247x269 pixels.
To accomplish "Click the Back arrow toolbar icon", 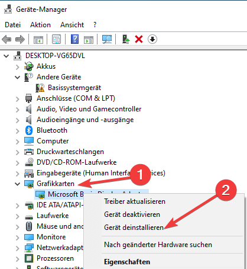I will pos(6,39).
